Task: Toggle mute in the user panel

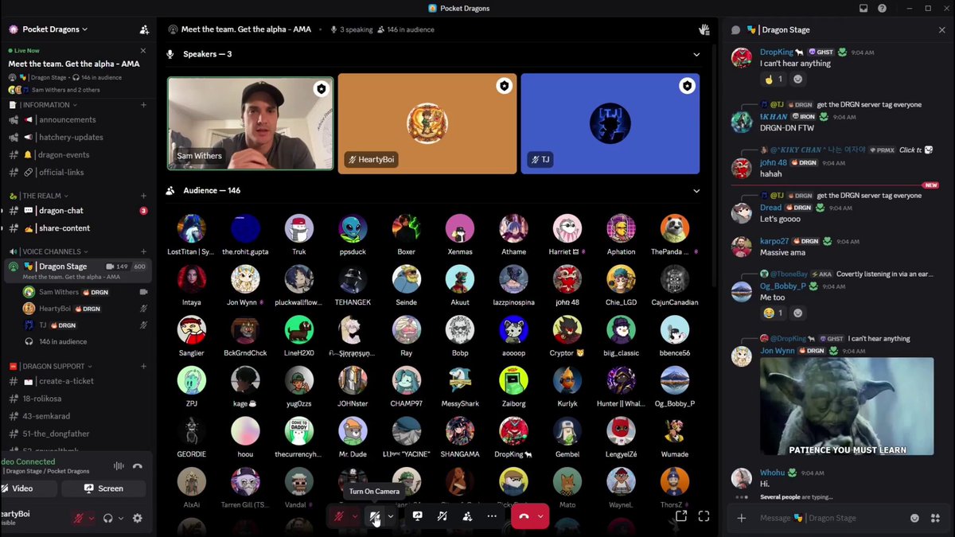Action: pos(78,518)
